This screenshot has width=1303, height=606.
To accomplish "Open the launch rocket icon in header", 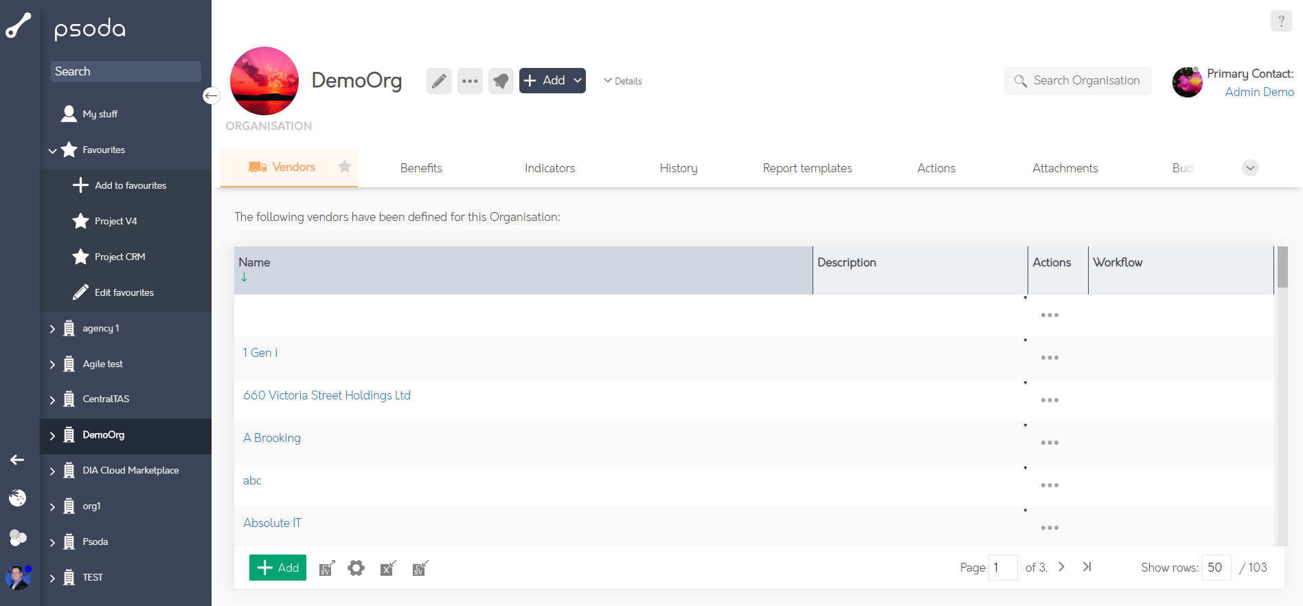I will (501, 81).
